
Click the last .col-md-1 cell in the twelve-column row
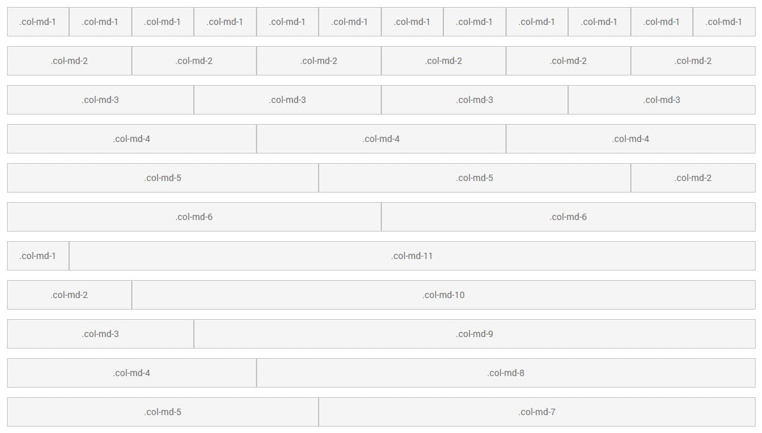click(x=724, y=22)
